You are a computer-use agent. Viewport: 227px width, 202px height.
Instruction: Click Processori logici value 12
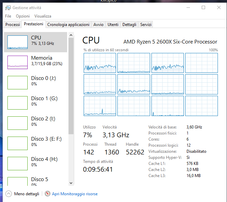[x=189, y=145]
